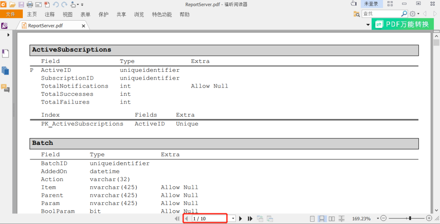
Task: Click the Foxit Reader app logo icon
Action: click(4, 4)
